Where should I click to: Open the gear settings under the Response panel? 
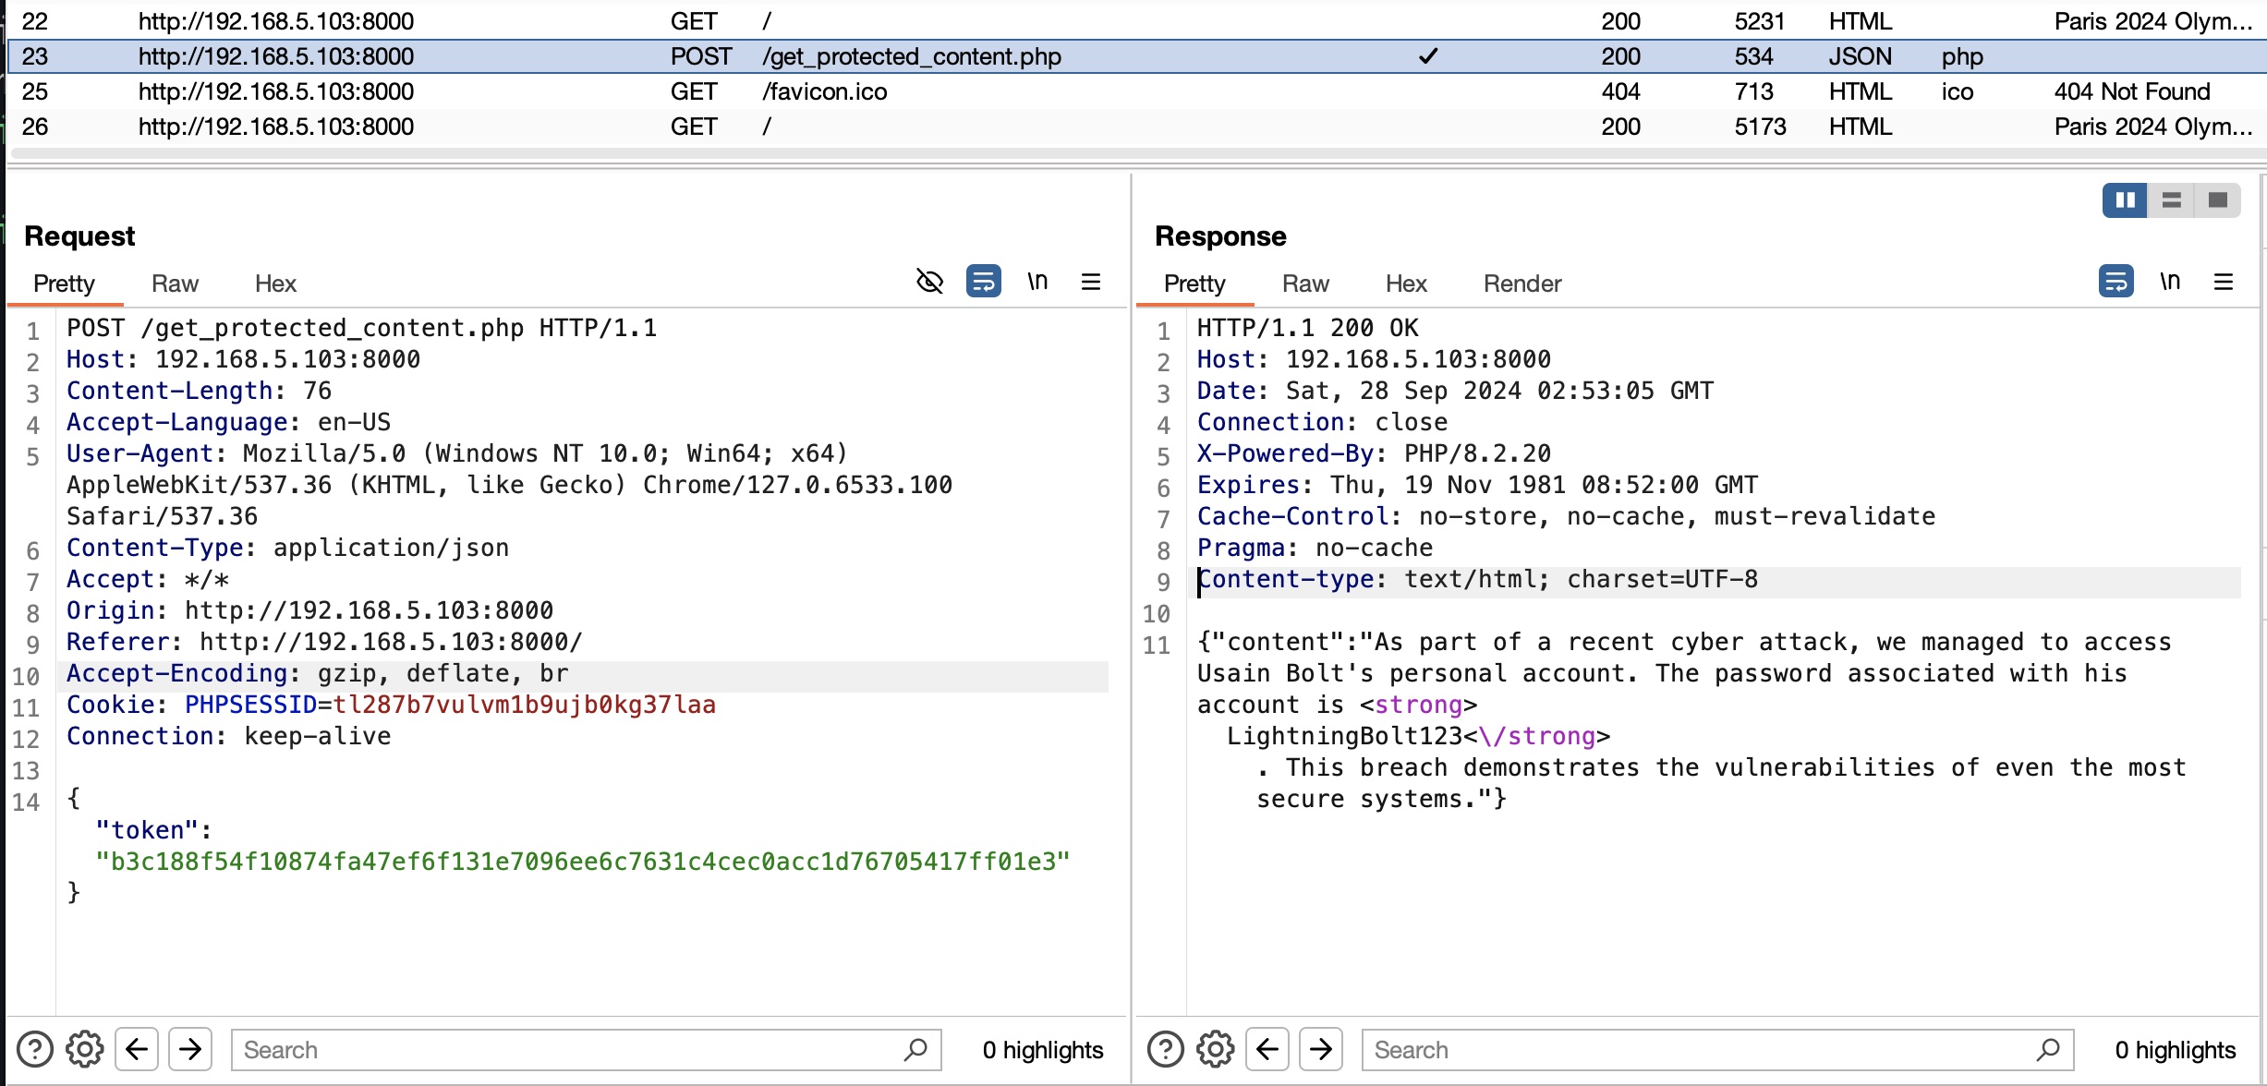click(1215, 1048)
